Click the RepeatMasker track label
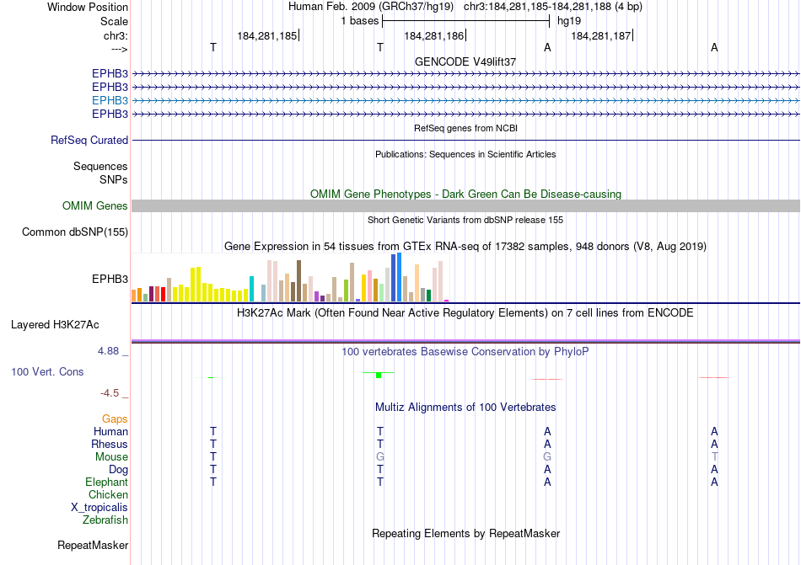Viewport: 801px width, 565px height. click(x=93, y=545)
